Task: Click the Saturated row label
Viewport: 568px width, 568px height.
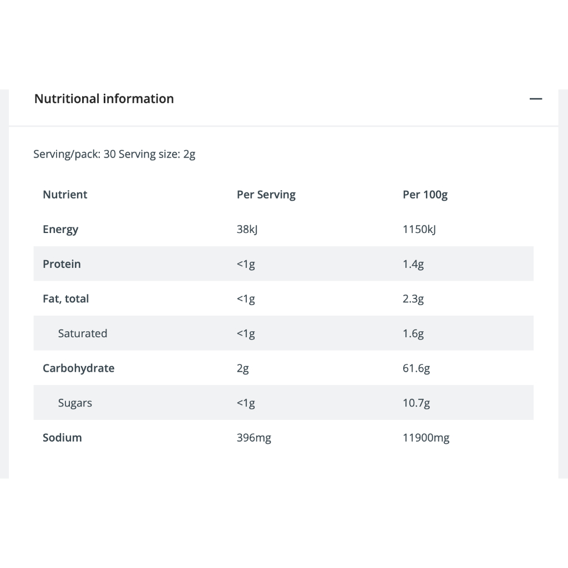Action: coord(83,333)
